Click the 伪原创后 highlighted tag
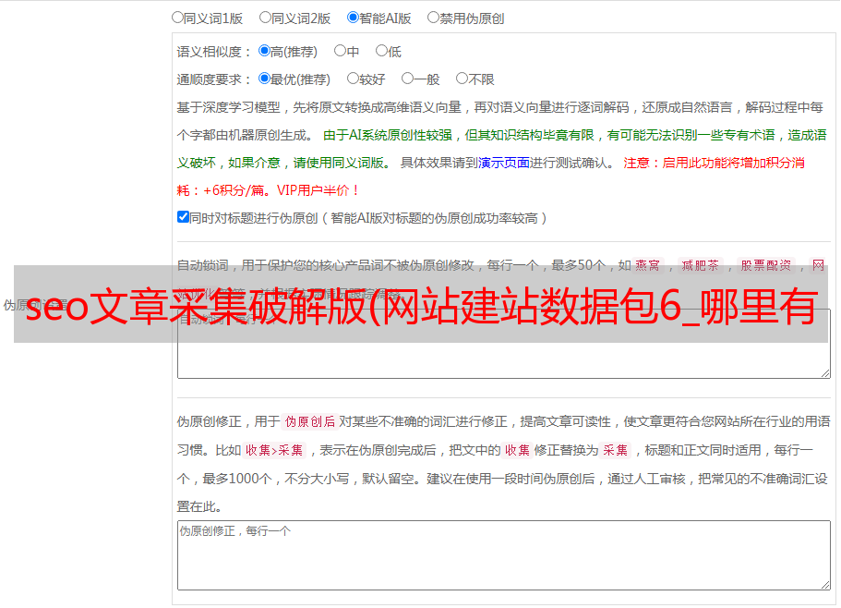The width and height of the screenshot is (841, 608). click(310, 421)
